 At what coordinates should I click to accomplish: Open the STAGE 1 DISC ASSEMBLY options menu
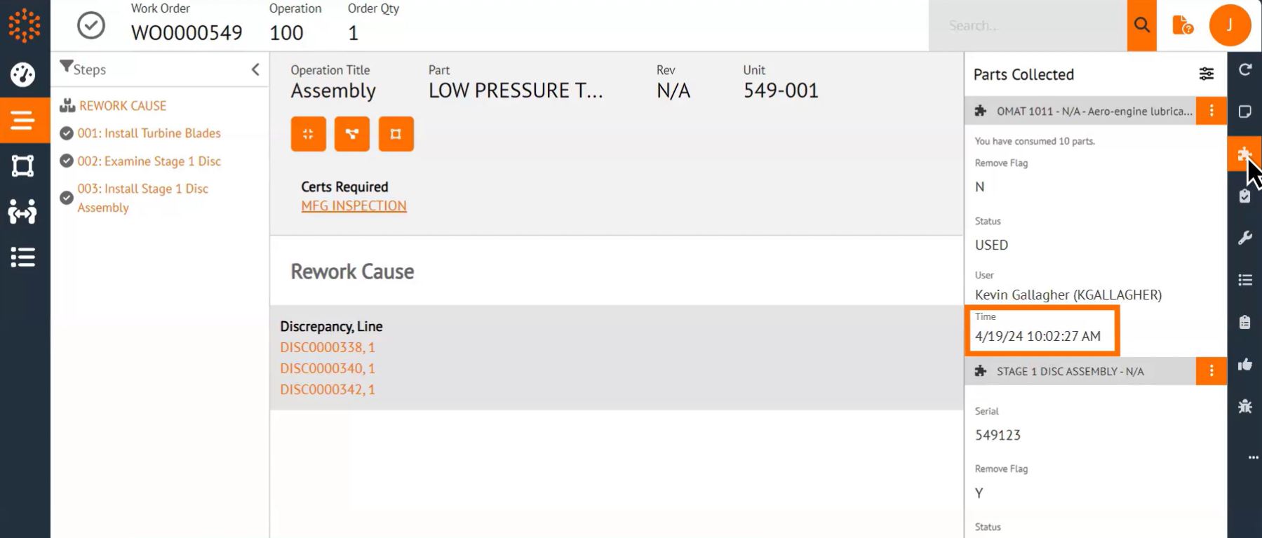click(x=1210, y=371)
